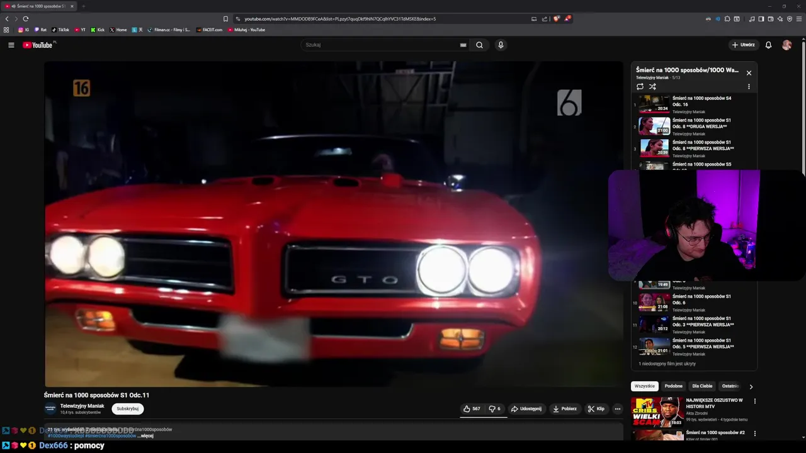Open the Brave VPN shield icon
Viewport: 806px width, 453px height.
pyautogui.click(x=789, y=19)
